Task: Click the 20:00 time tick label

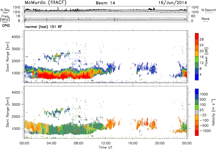Action: (x=160, y=143)
